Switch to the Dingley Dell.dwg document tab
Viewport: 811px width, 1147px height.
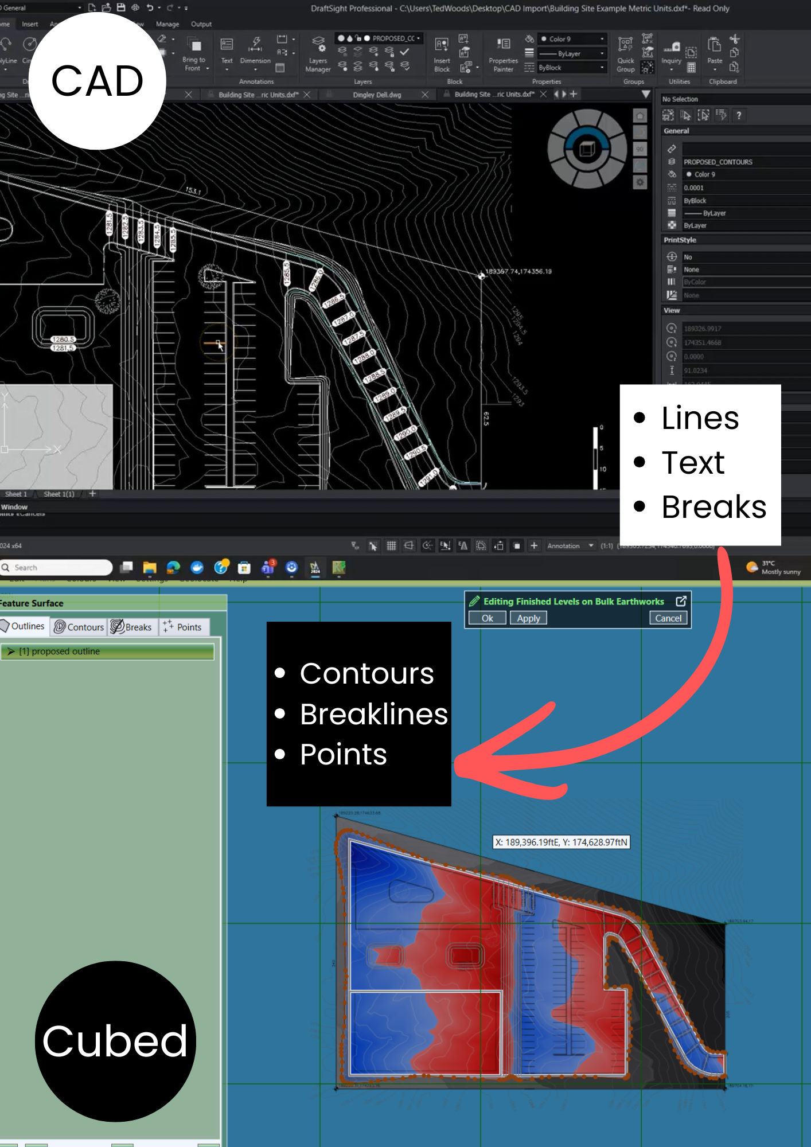tap(377, 95)
